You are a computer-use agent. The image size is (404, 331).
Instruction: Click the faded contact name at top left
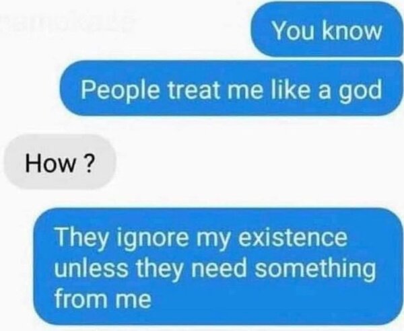[67, 22]
